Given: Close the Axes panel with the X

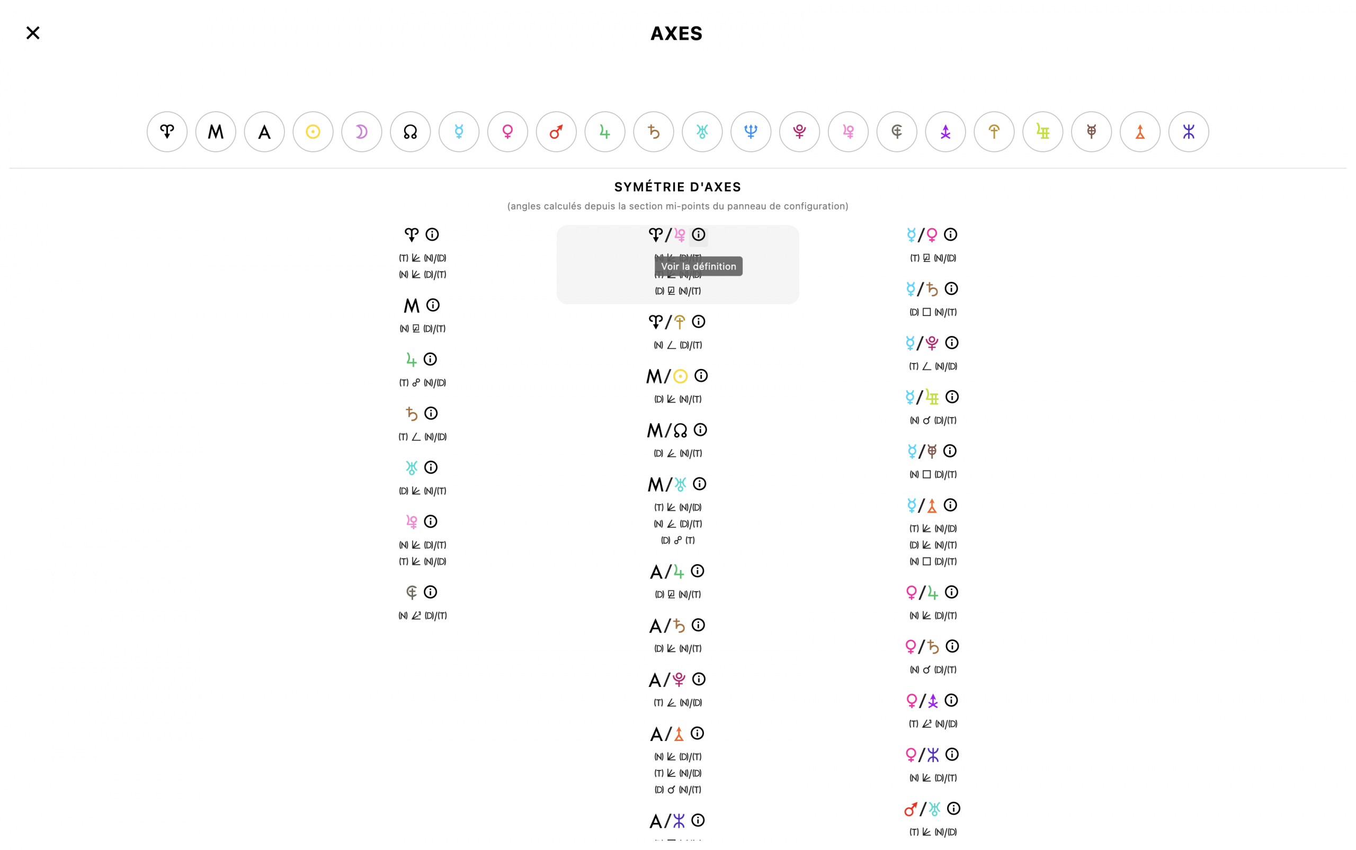Looking at the screenshot, I should [33, 33].
